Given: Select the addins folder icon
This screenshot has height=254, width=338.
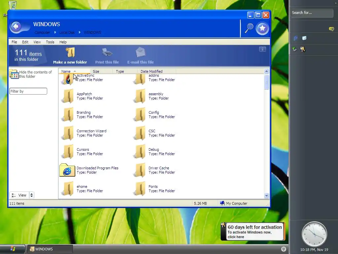Looking at the screenshot, I should [140, 79].
